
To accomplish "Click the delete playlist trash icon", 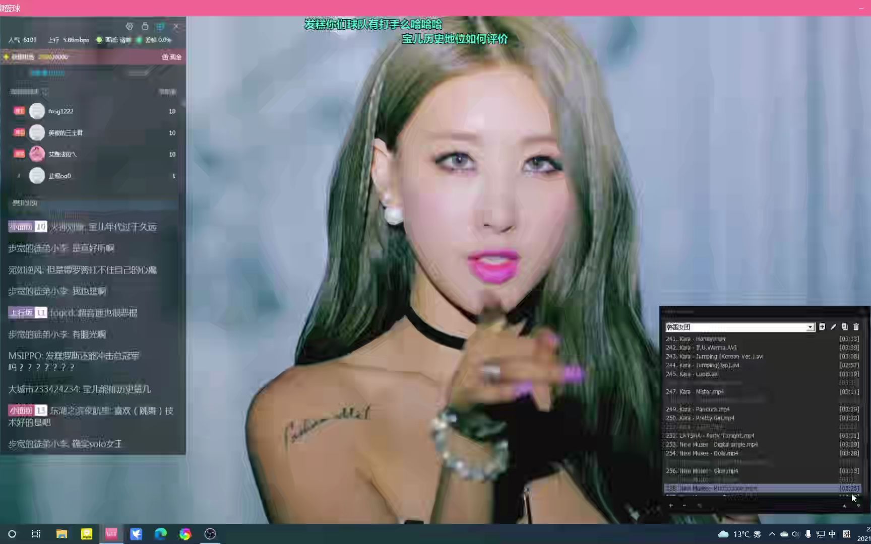I will point(856,327).
